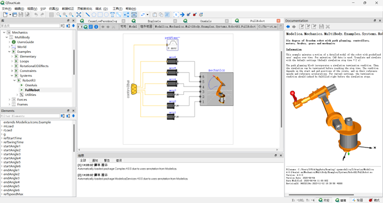Select the ellipse shape tool
The height and width of the screenshot is (203, 383).
point(106,14)
